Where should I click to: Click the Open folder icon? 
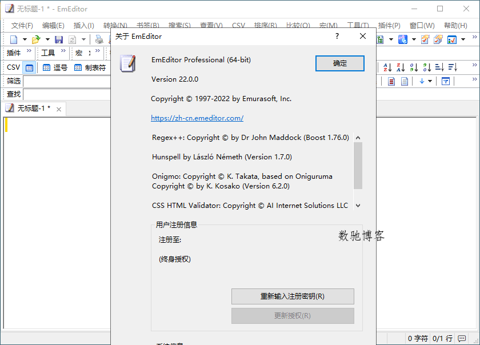click(36, 39)
